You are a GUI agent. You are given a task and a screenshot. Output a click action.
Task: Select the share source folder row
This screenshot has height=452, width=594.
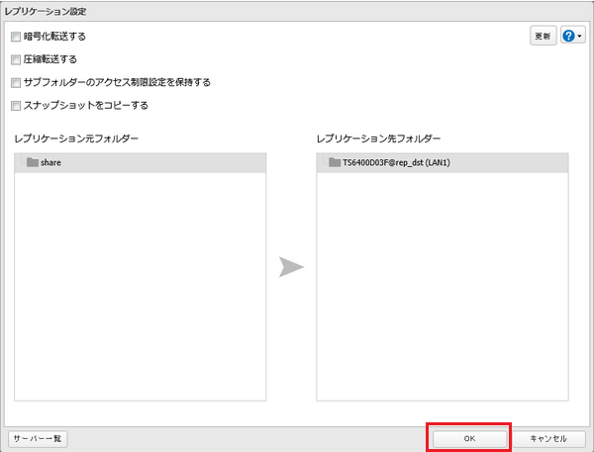click(x=139, y=162)
